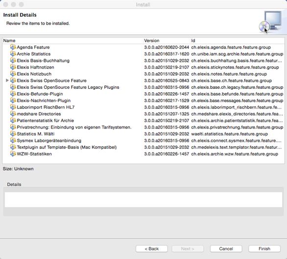Viewport: 287px width, 259px height.
Task: Select the Statistics M. Wälti name
Action: (36, 134)
